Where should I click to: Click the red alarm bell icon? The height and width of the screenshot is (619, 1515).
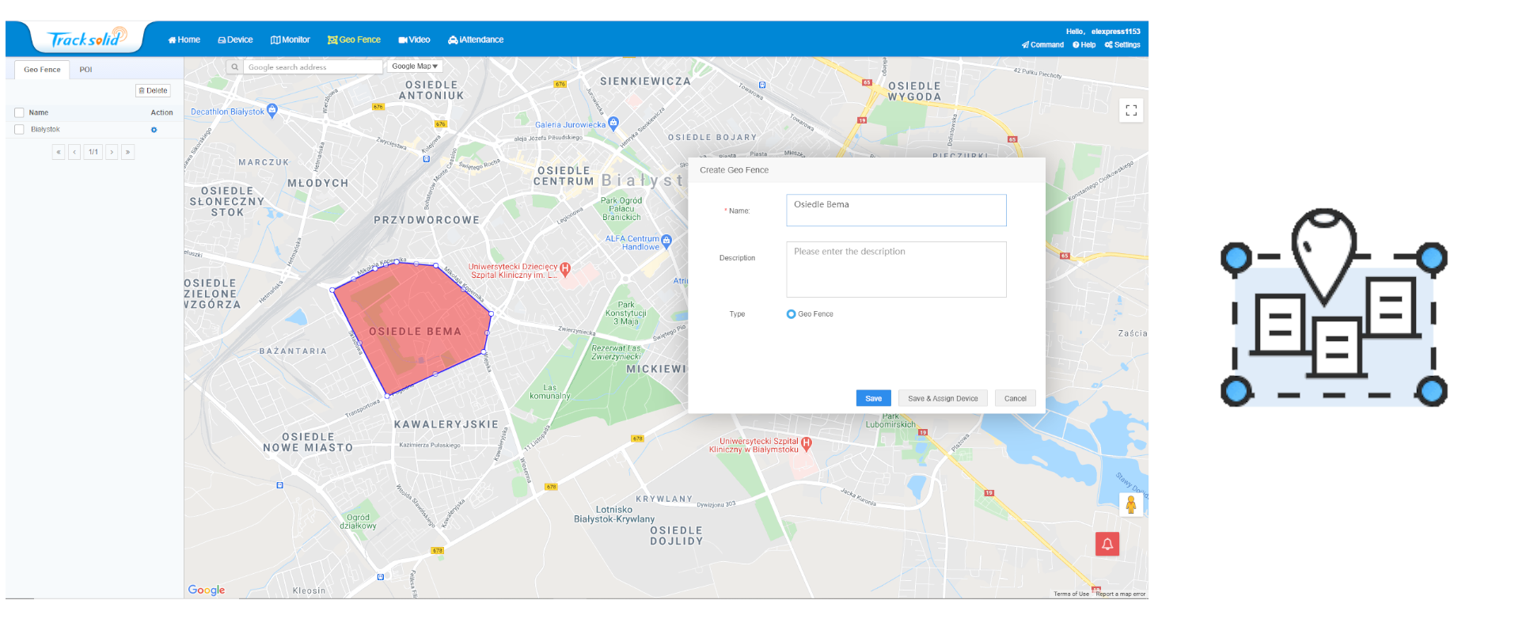click(x=1107, y=544)
